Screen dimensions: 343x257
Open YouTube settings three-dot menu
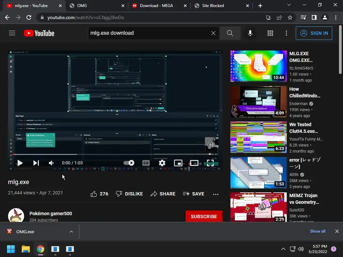(286, 33)
